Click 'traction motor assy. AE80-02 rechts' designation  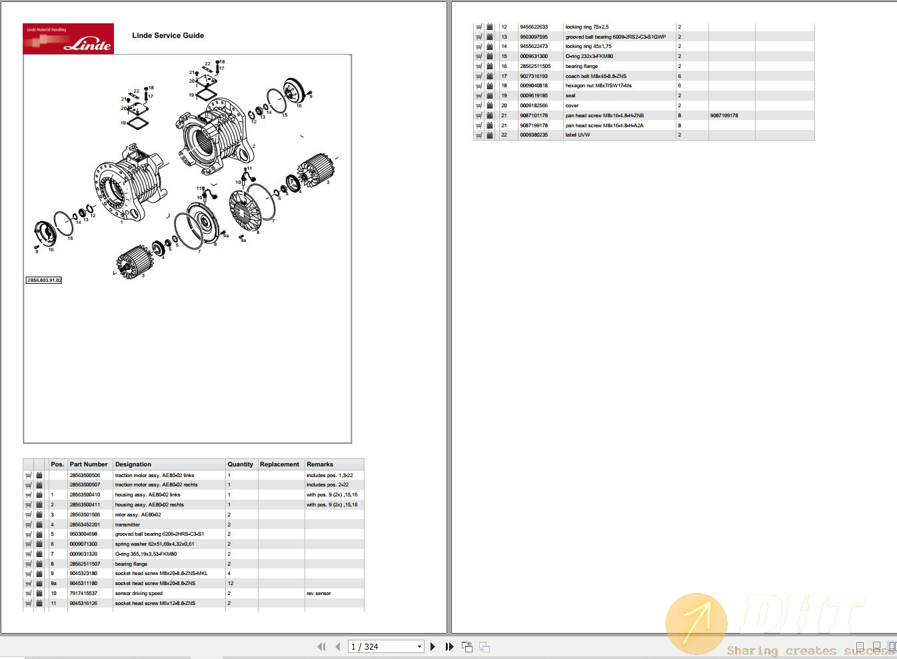click(157, 485)
